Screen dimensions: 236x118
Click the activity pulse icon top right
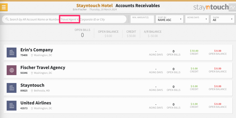click(232, 7)
